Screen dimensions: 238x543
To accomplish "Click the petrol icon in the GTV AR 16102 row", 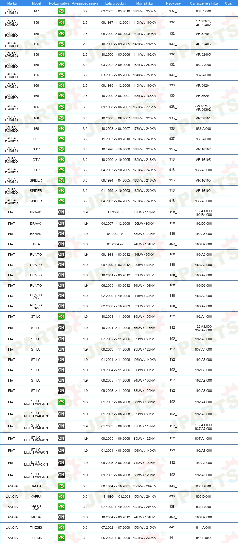I will [61, 149].
